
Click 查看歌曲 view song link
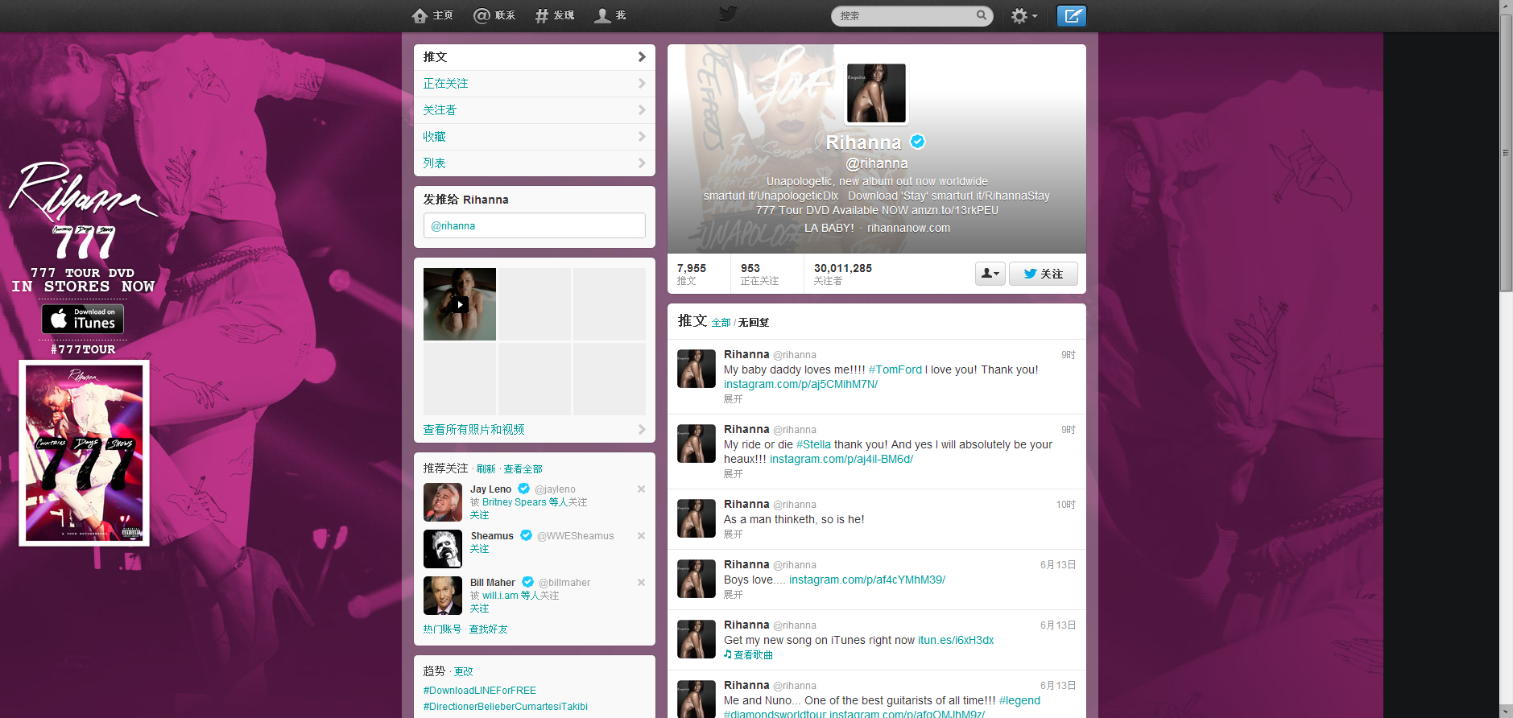point(749,655)
